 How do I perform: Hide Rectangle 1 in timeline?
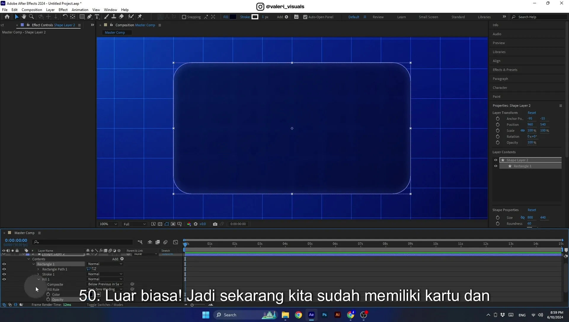tap(4, 264)
